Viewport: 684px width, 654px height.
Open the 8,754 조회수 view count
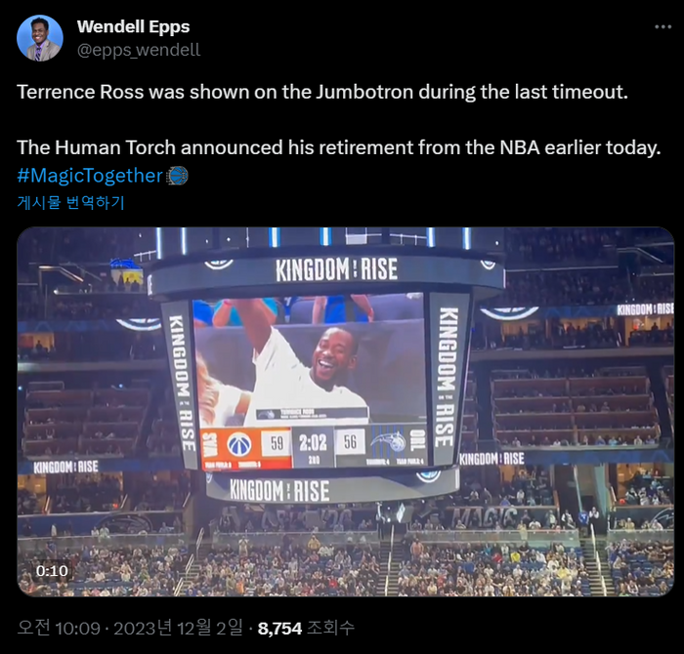tap(306, 628)
